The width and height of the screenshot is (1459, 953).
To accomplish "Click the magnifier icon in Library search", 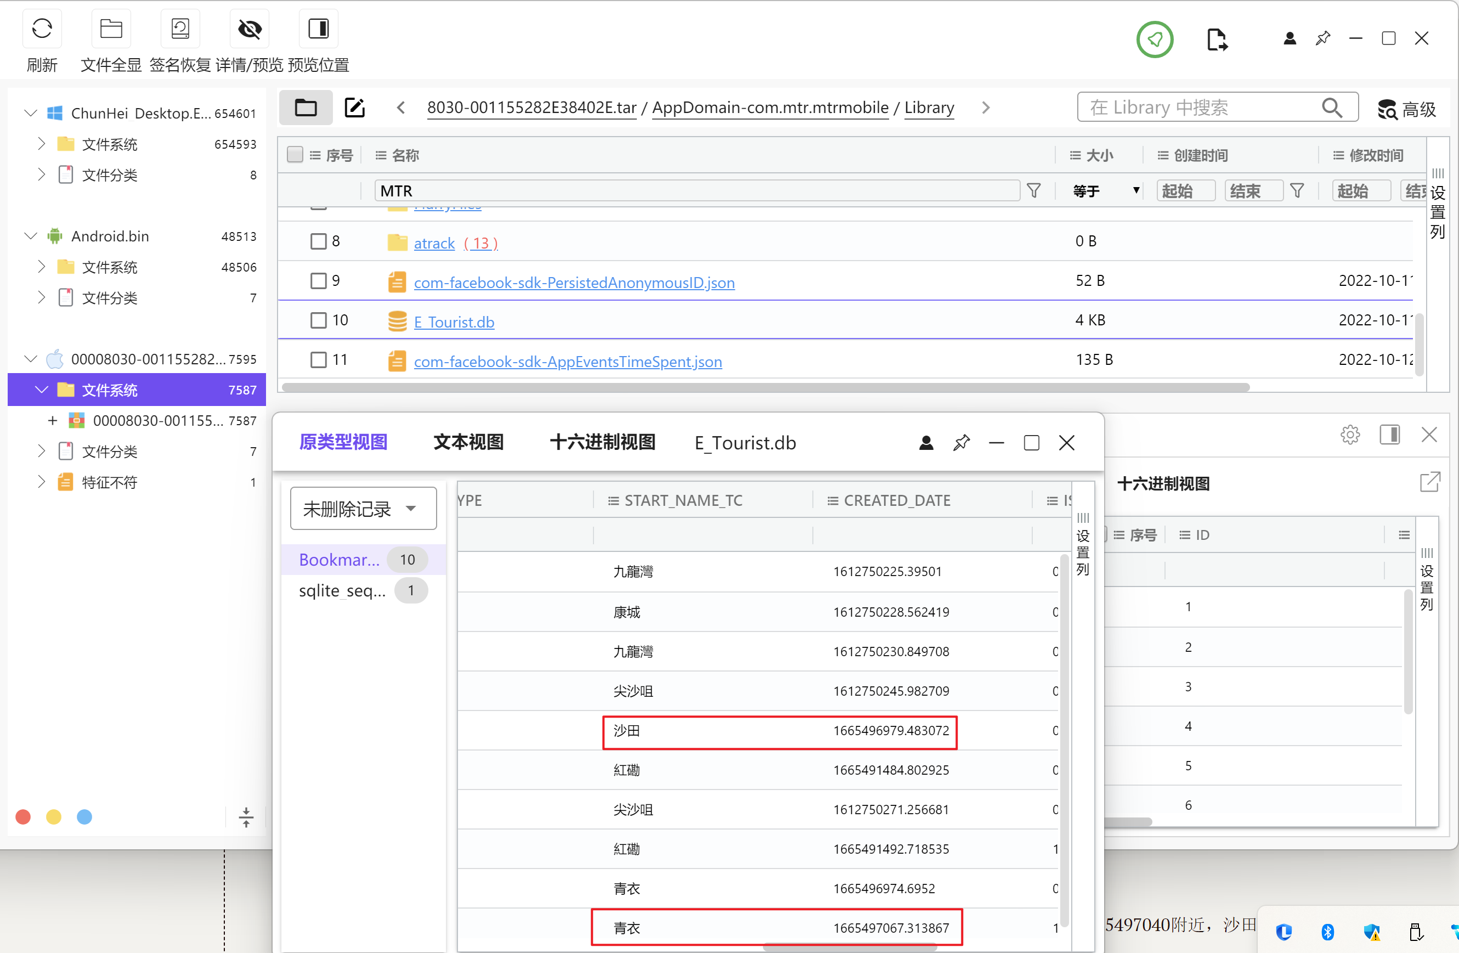I will [x=1332, y=108].
